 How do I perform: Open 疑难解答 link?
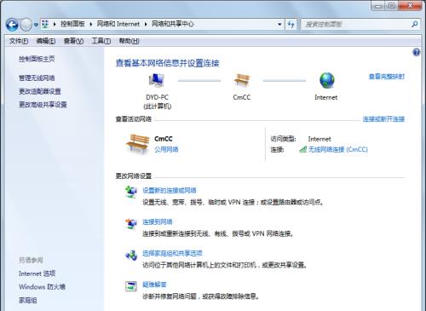pyautogui.click(x=154, y=285)
